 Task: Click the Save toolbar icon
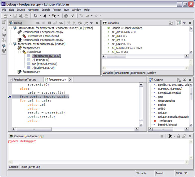[15, 16]
